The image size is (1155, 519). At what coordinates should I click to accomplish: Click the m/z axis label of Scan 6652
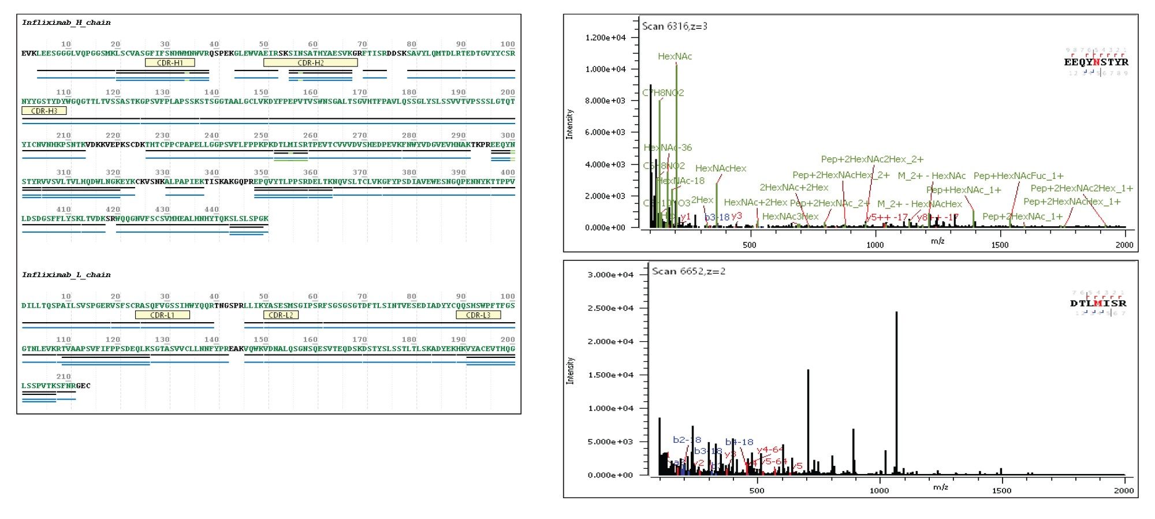click(x=941, y=487)
